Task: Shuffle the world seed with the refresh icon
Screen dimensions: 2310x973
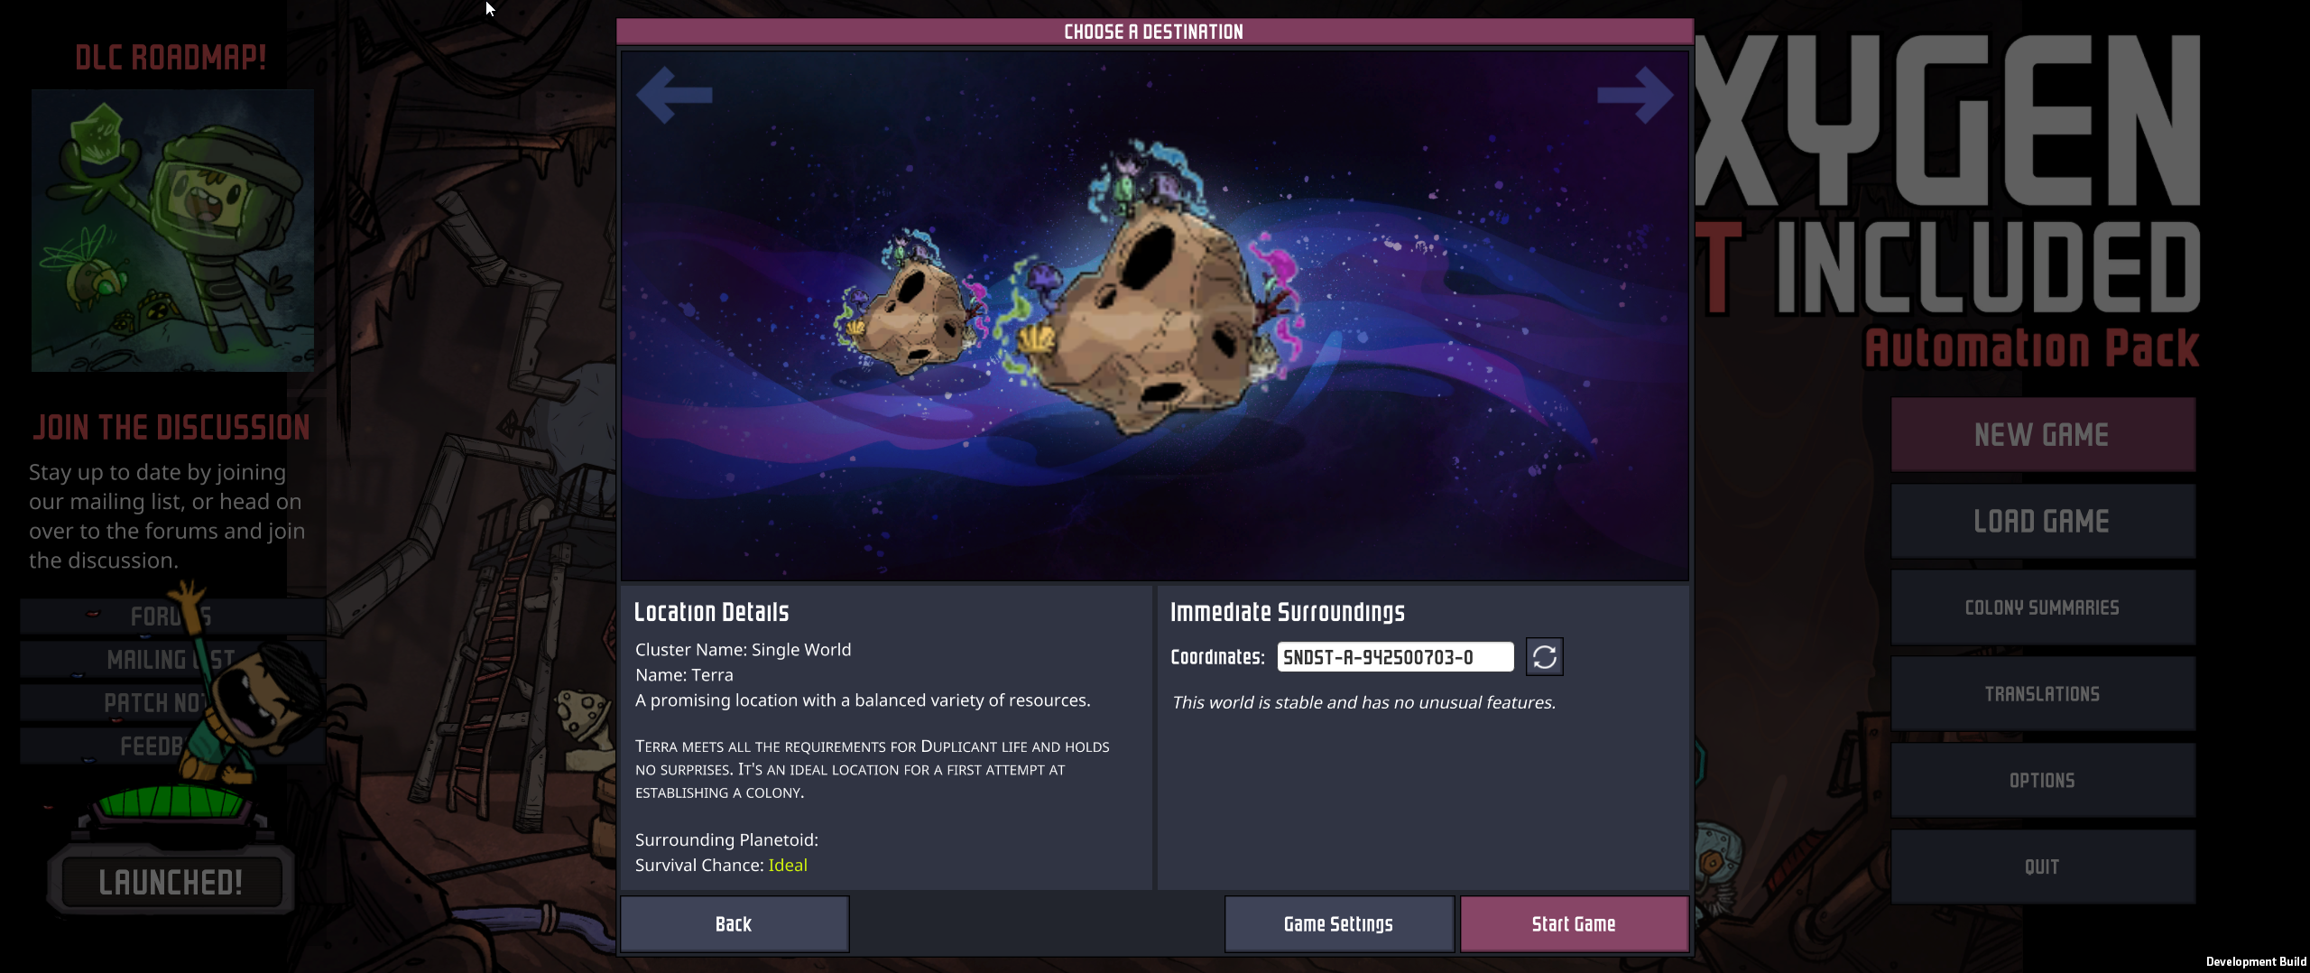Action: 1545,657
